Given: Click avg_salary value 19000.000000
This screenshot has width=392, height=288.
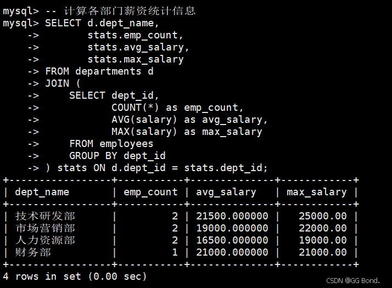Looking at the screenshot, I should pyautogui.click(x=232, y=228).
